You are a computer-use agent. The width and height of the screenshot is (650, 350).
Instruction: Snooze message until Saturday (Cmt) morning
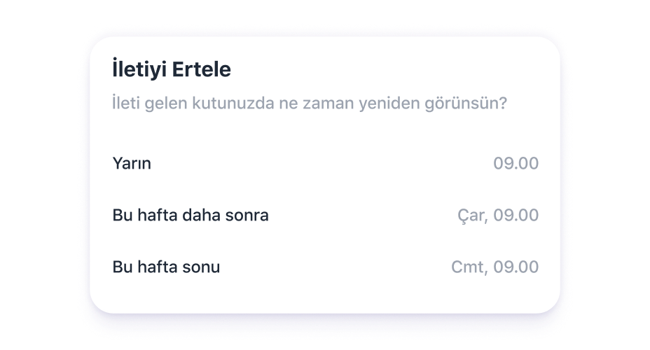325,267
